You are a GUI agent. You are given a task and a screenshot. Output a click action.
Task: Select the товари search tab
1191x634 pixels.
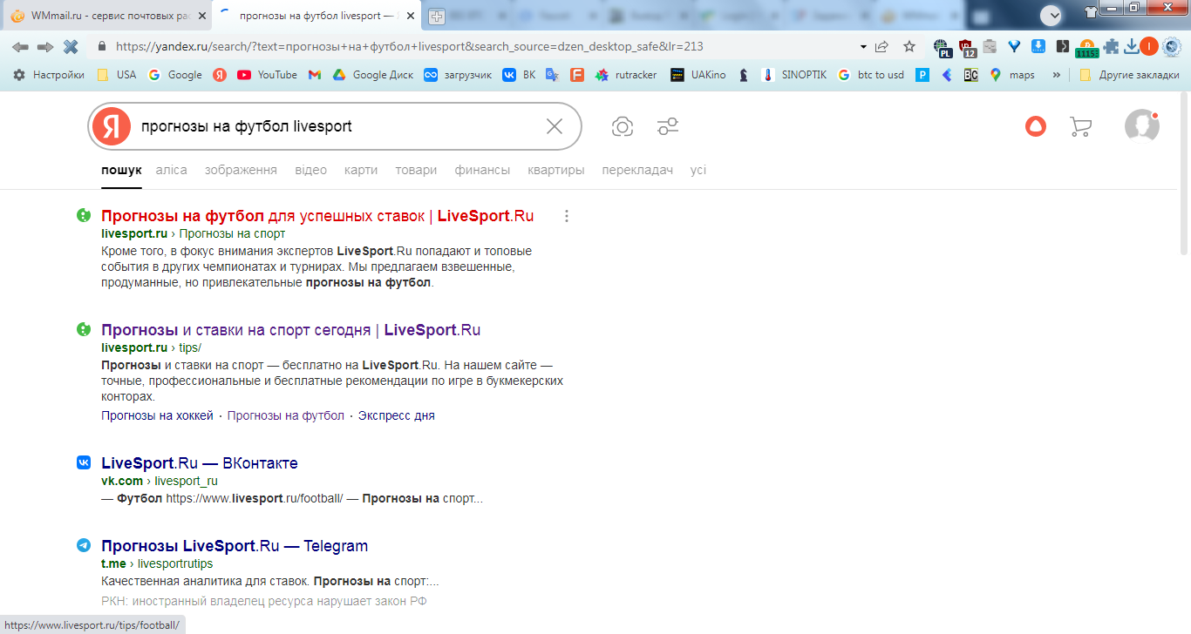pos(416,170)
